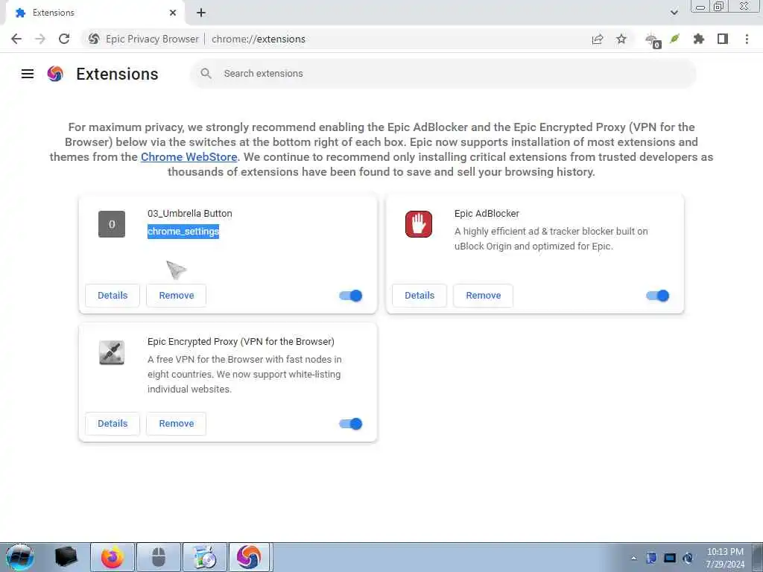
Task: Remove the 03_Umbrella Button extension
Action: pyautogui.click(x=176, y=296)
